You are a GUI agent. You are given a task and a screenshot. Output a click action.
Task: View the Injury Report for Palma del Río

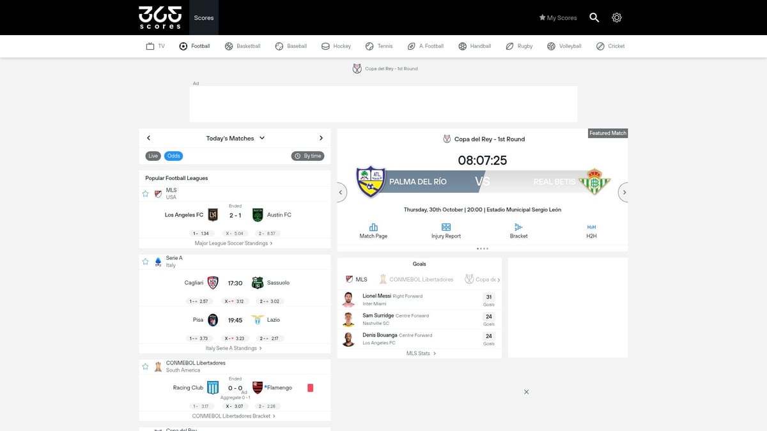(x=444, y=231)
